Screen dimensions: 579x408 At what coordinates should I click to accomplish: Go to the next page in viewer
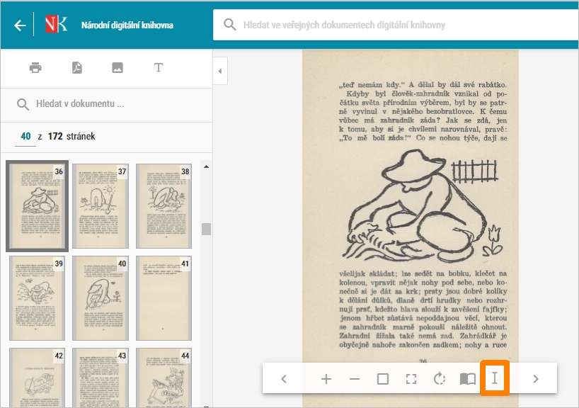coord(536,379)
